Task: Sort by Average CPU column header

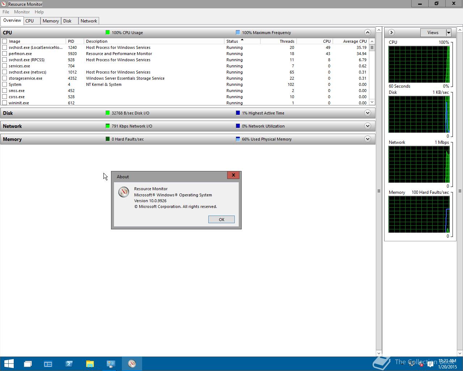Action: (351, 41)
